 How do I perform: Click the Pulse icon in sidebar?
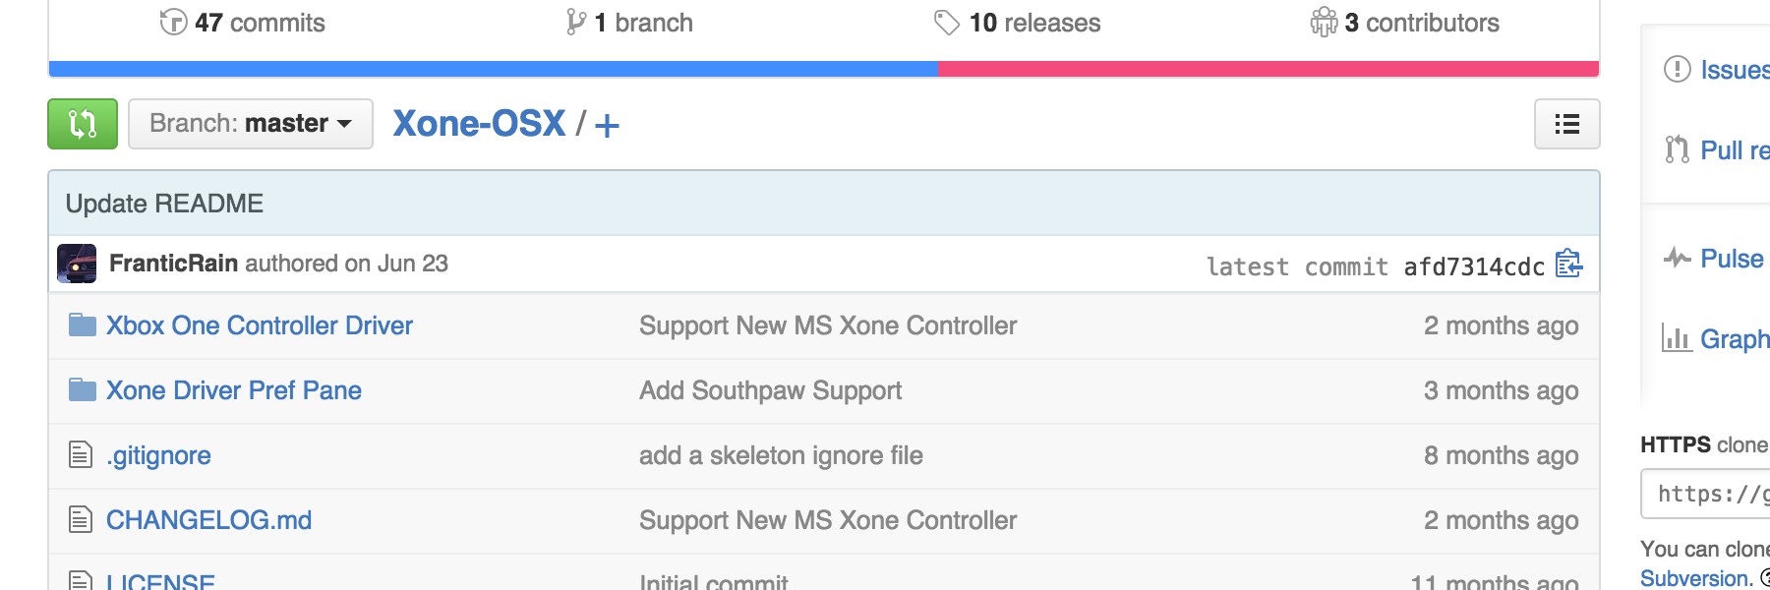point(1677,259)
